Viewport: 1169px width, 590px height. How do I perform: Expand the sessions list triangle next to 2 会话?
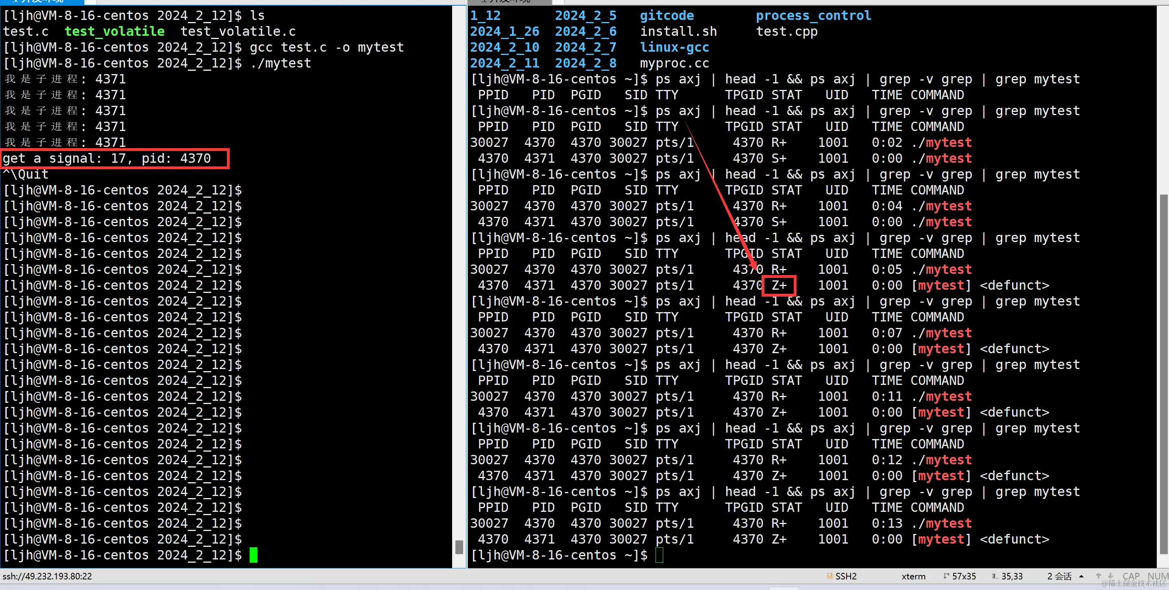point(1082,576)
